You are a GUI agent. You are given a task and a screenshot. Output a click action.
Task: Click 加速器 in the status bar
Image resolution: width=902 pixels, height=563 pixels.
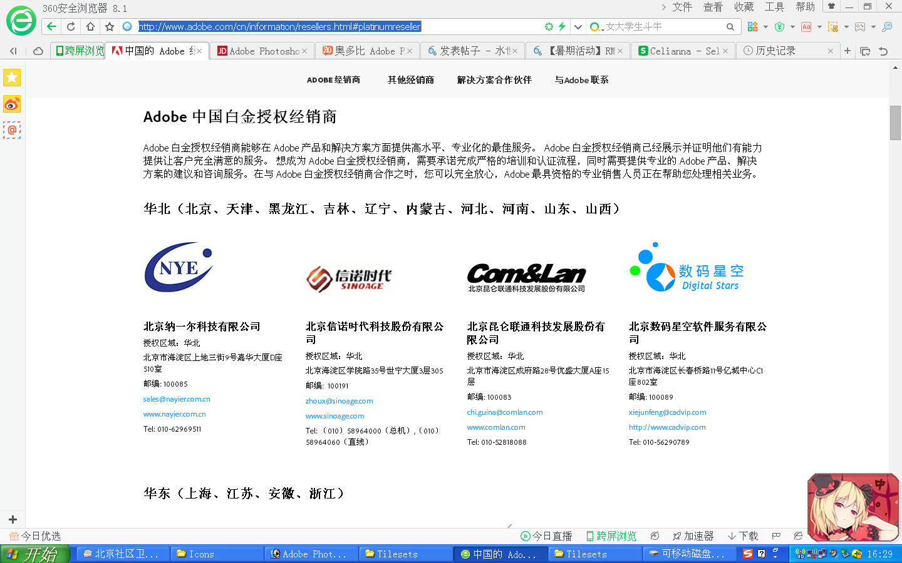[x=693, y=536]
